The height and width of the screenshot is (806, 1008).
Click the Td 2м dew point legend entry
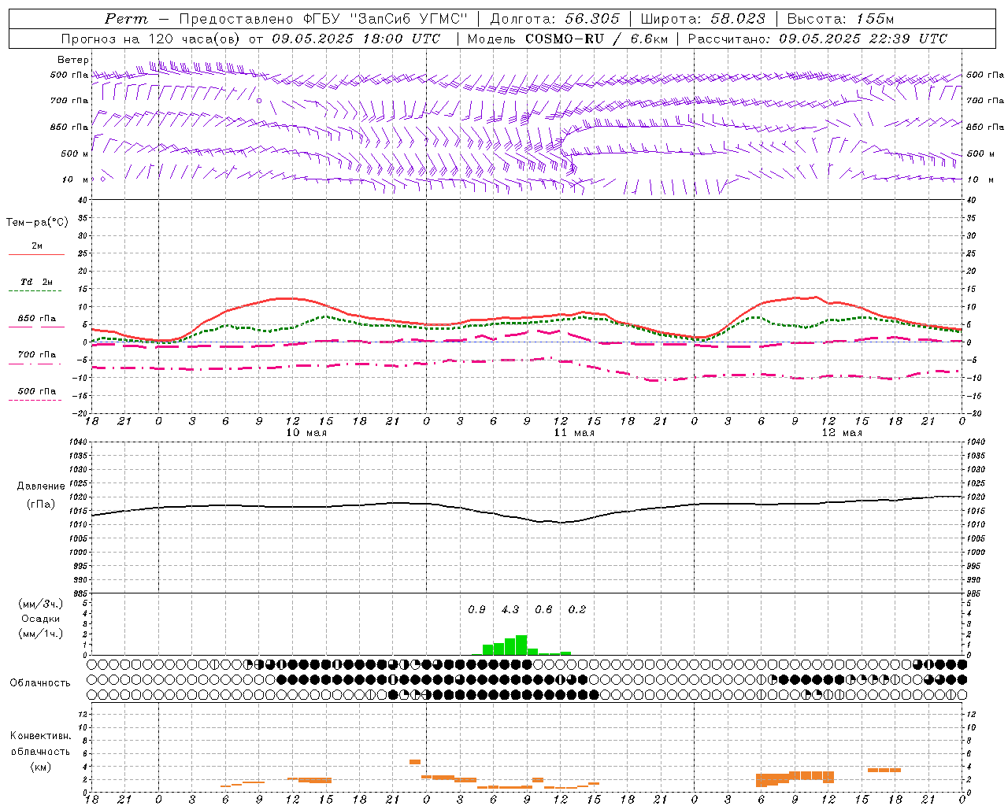click(37, 286)
